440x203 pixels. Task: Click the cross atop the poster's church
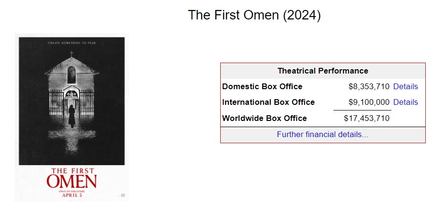tap(72, 54)
